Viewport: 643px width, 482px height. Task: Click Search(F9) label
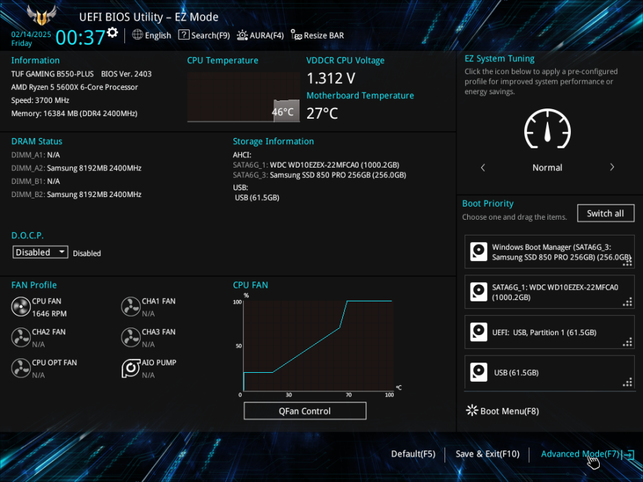pyautogui.click(x=210, y=35)
